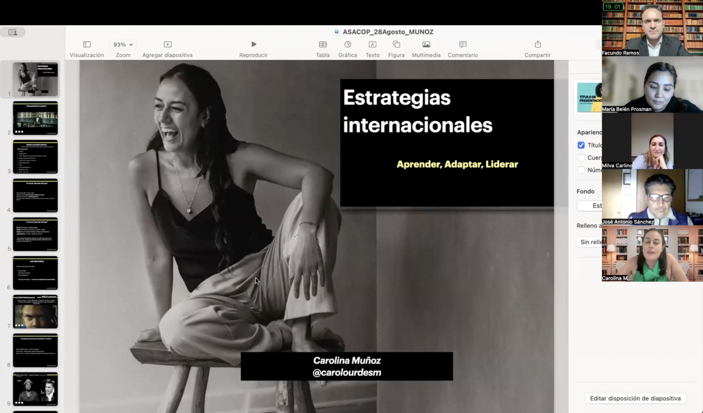Add a Texto box
Screen dimensions: 703x413
(x=372, y=45)
